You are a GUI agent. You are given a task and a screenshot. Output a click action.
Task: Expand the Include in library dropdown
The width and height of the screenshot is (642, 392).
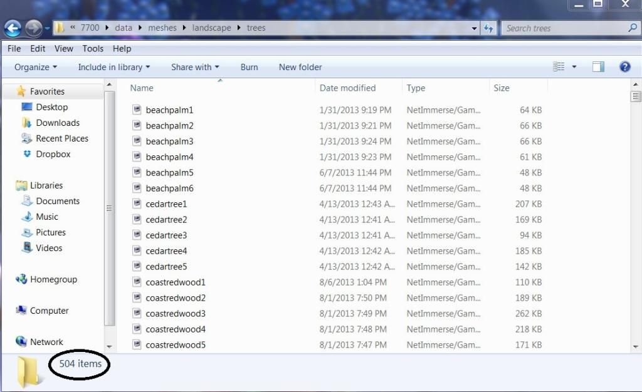[x=113, y=67]
